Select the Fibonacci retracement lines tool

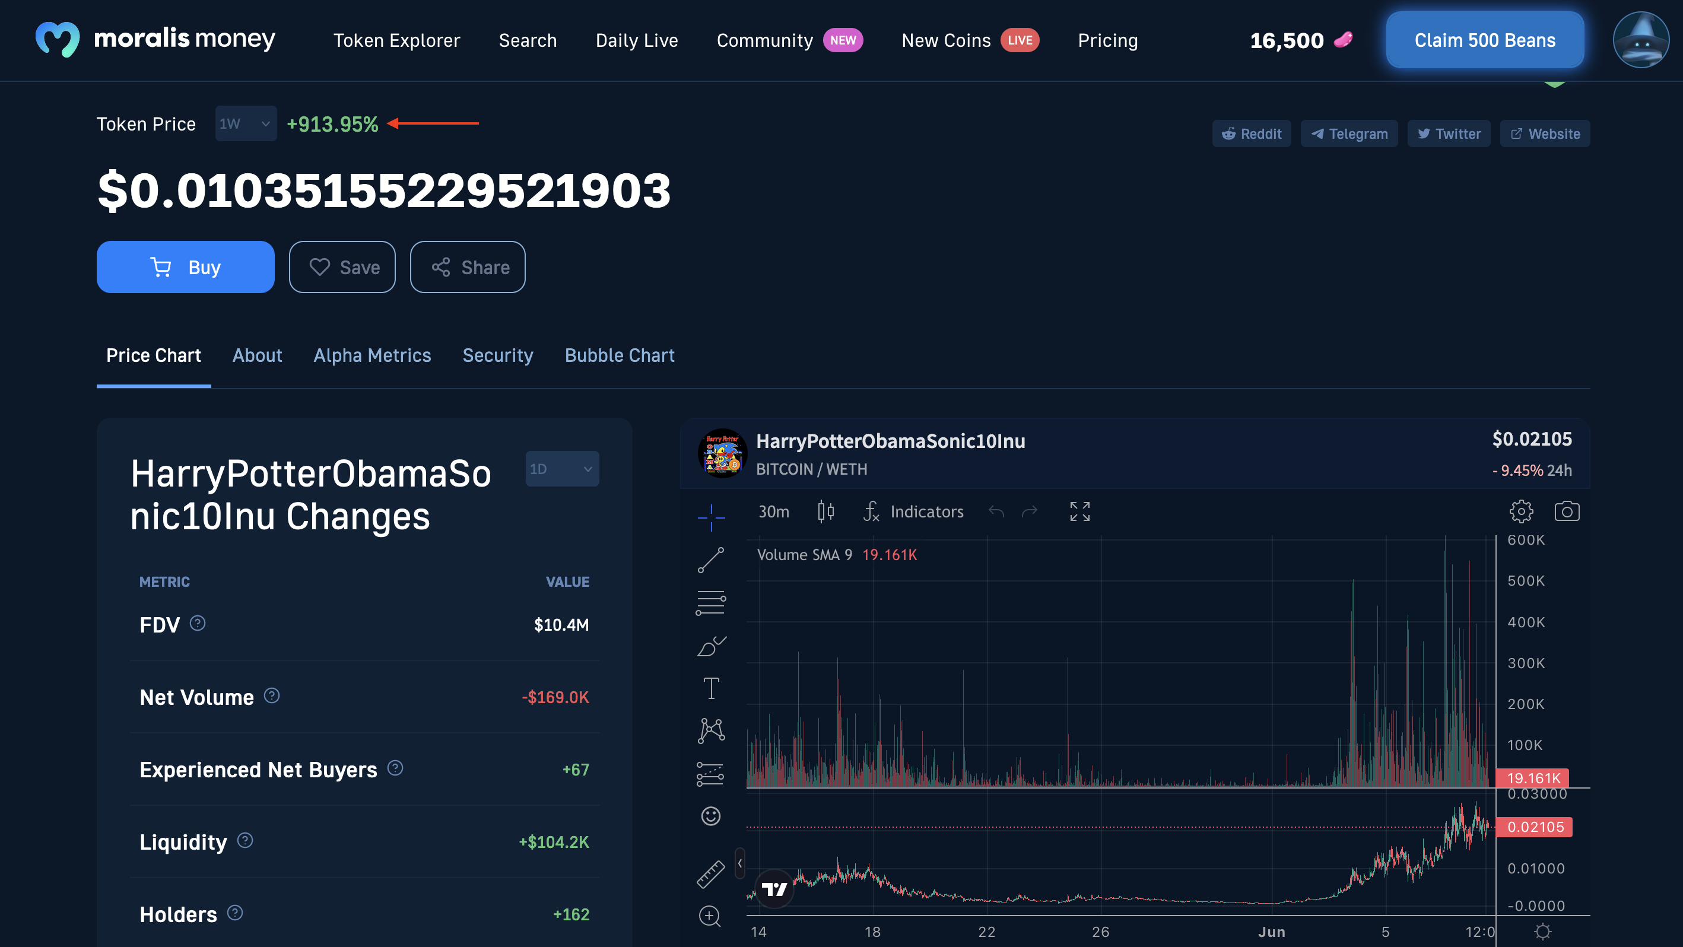pyautogui.click(x=711, y=603)
